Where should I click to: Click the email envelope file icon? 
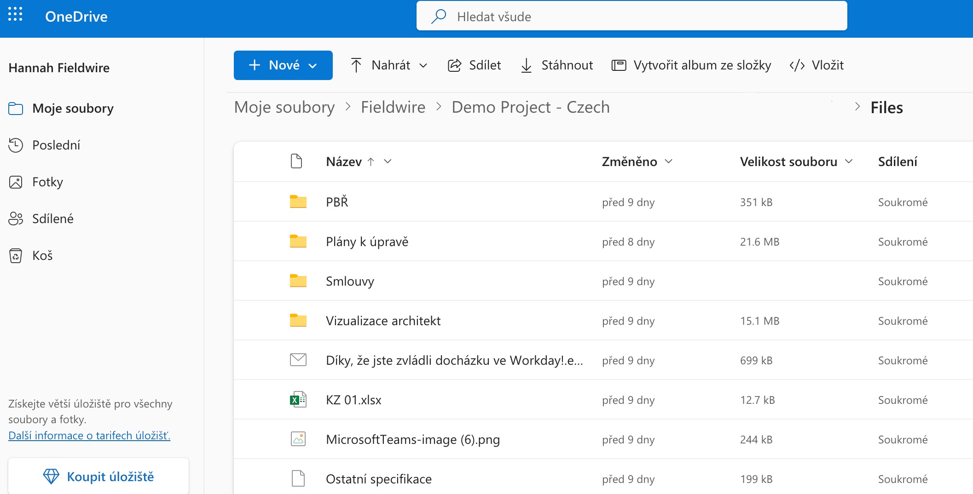pyautogui.click(x=298, y=360)
